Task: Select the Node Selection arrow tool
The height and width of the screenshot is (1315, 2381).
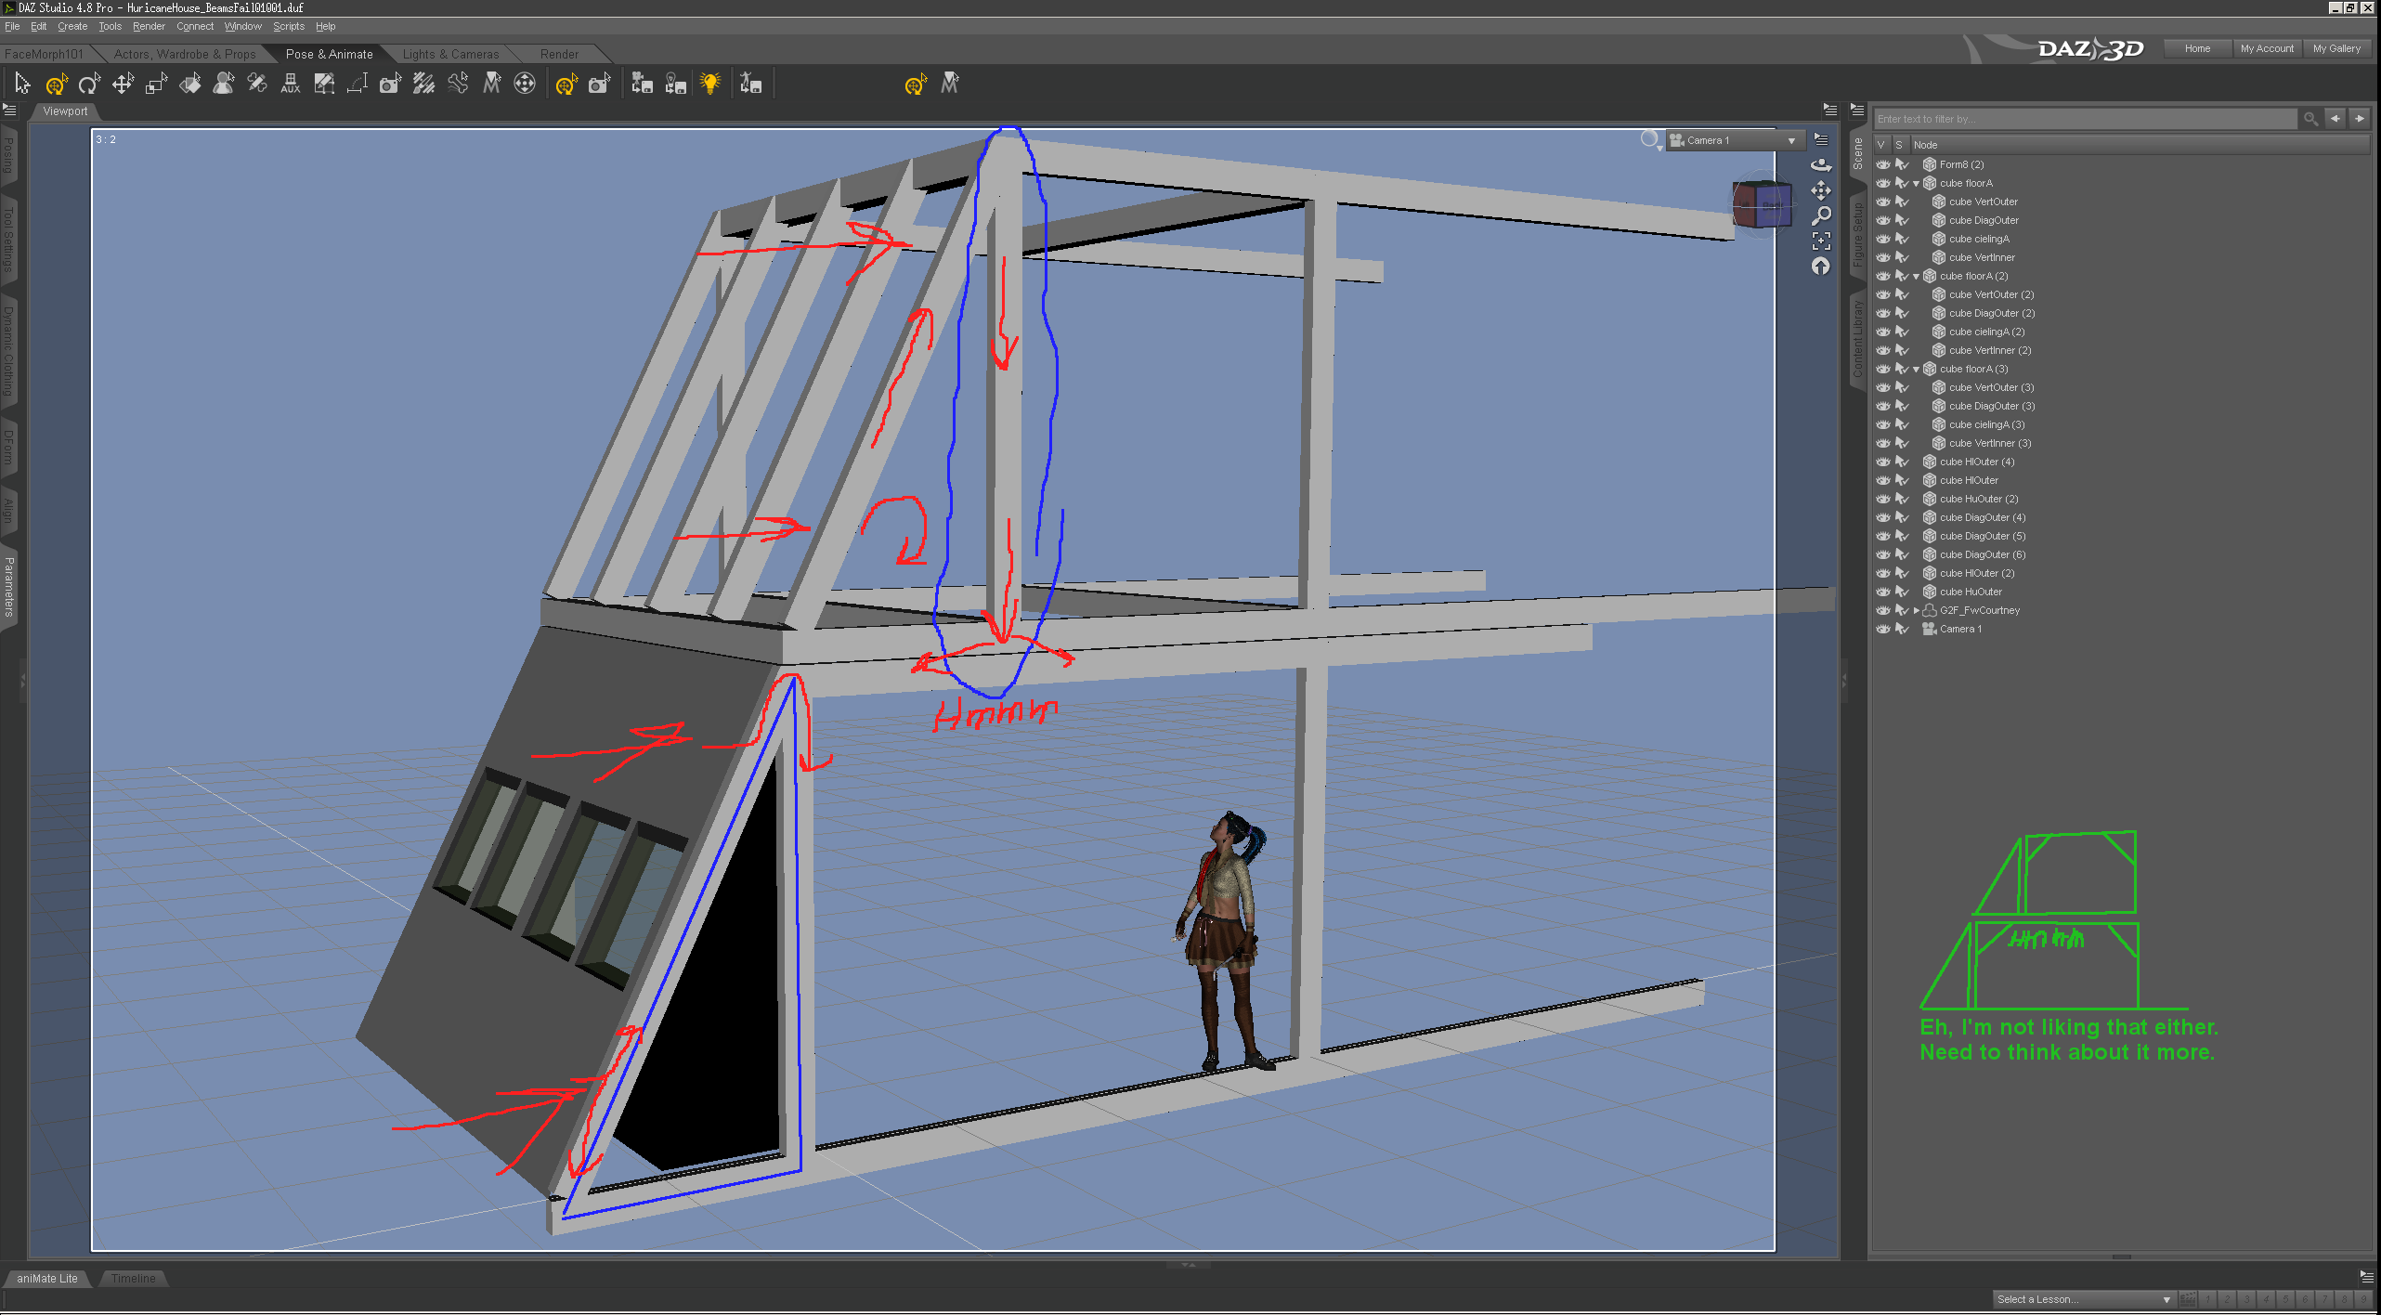Action: [x=22, y=85]
